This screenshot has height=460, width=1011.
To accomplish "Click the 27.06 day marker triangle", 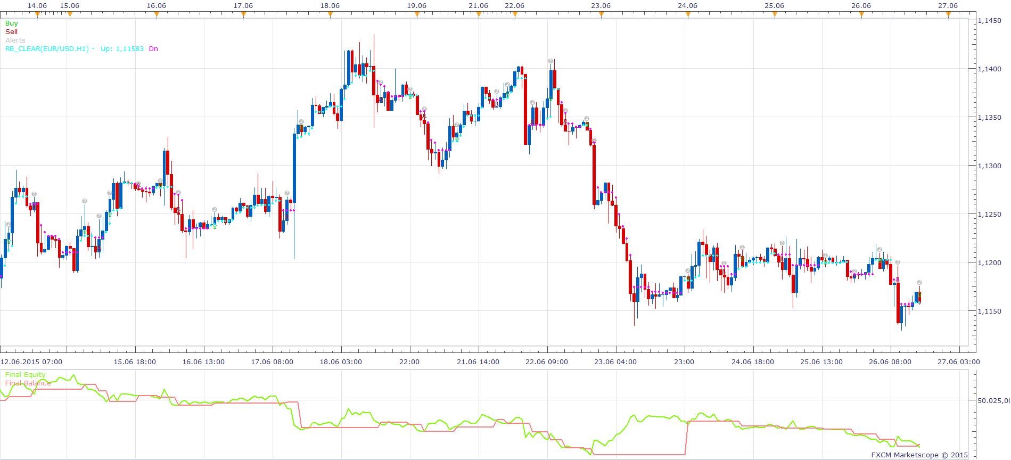I will click(x=948, y=15).
